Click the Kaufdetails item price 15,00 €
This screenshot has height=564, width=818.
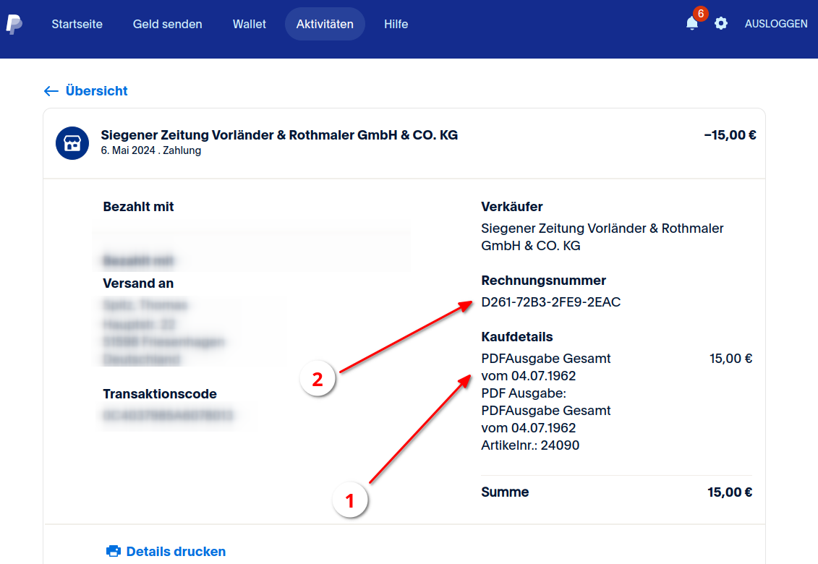click(x=731, y=359)
